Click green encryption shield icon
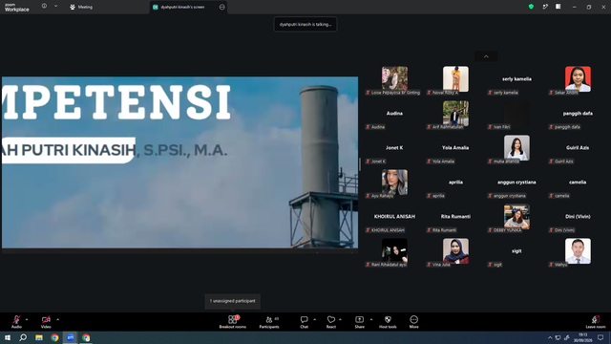This screenshot has height=344, width=611. (x=531, y=7)
